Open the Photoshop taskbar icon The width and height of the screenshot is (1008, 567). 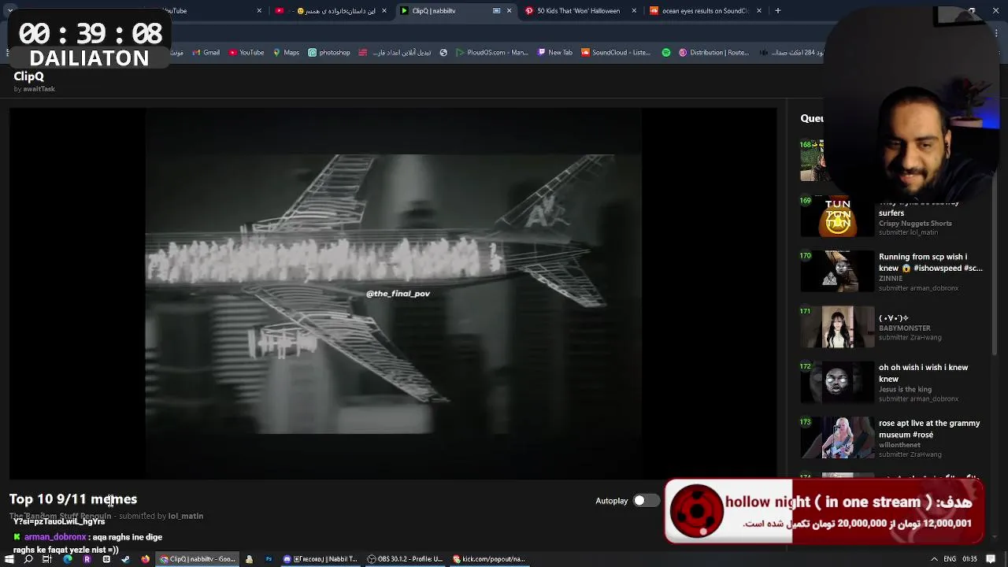tap(269, 559)
